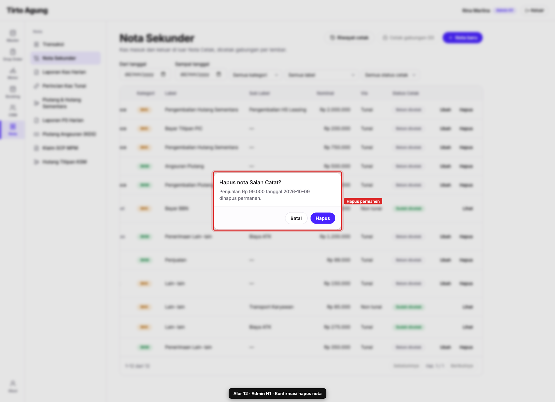Confirm deletion with the Hapus button
Image resolution: width=555 pixels, height=402 pixels.
(x=323, y=218)
